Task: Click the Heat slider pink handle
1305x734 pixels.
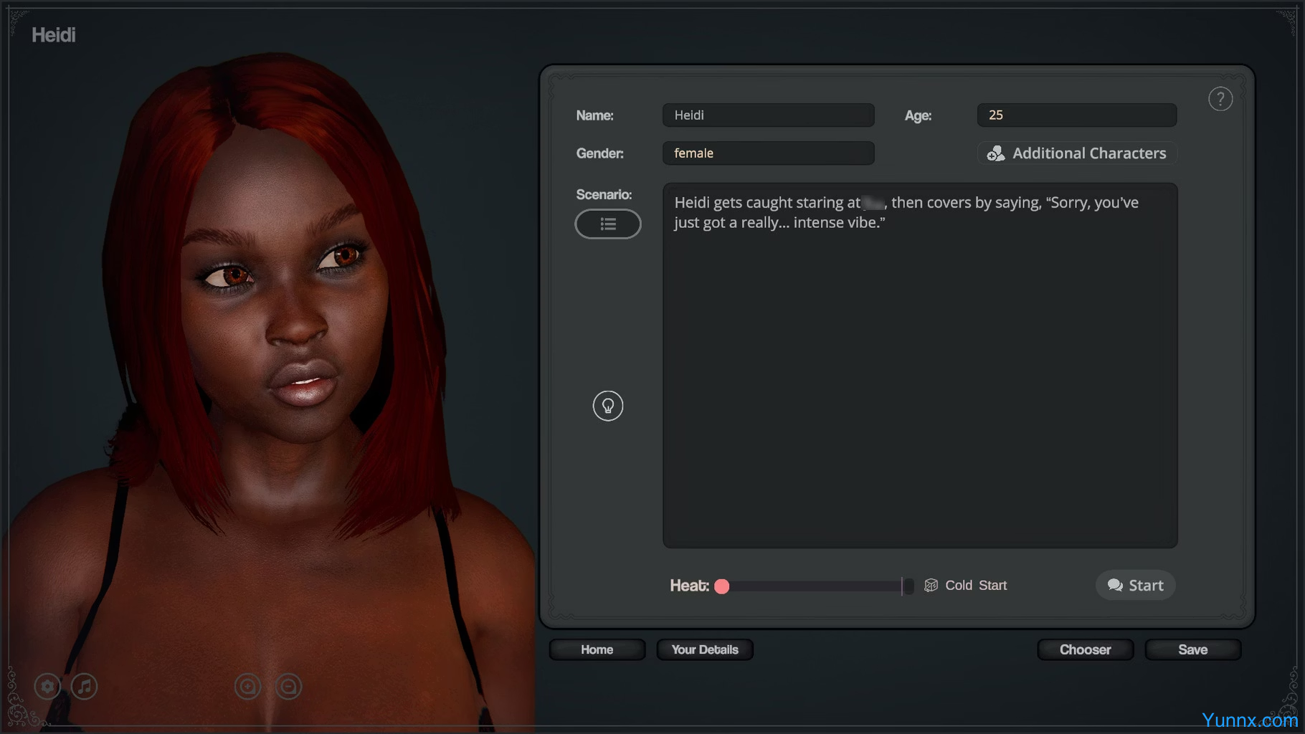Action: pyautogui.click(x=722, y=586)
